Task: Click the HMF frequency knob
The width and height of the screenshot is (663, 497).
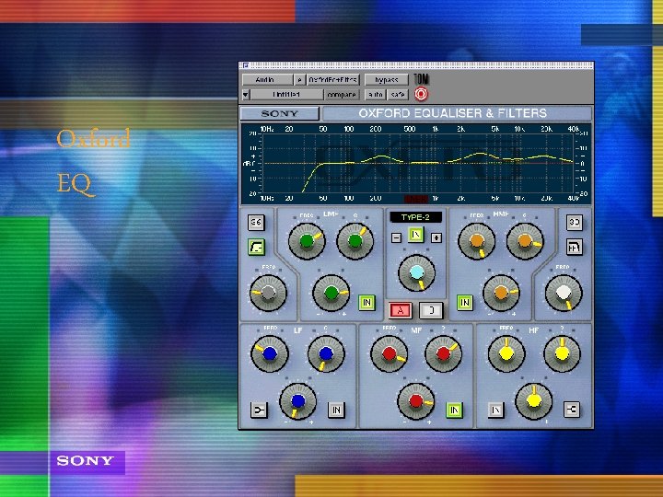Action: [477, 241]
